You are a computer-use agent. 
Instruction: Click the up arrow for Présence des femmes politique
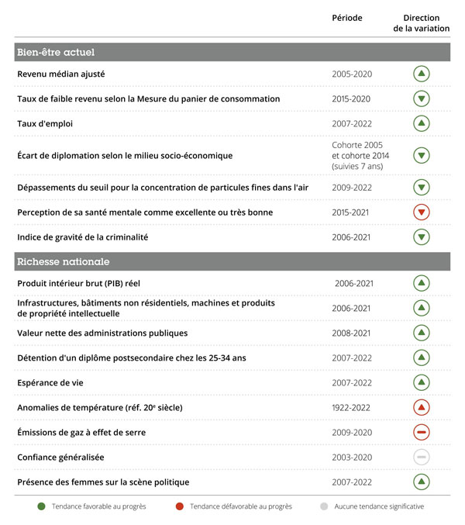pos(421,482)
